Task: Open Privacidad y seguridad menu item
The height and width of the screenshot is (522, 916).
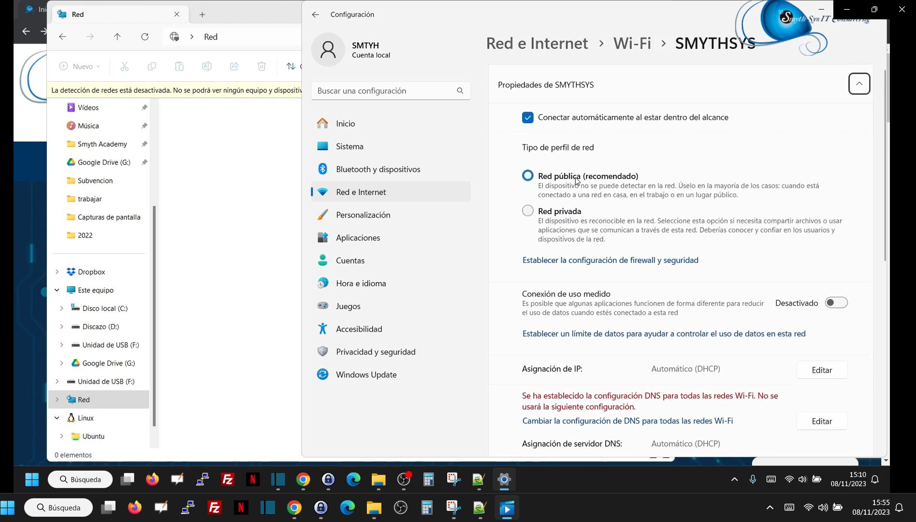Action: coord(375,352)
